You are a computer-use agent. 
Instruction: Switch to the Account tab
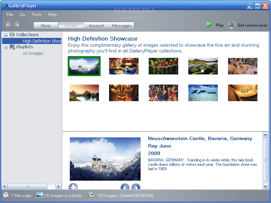(96, 25)
